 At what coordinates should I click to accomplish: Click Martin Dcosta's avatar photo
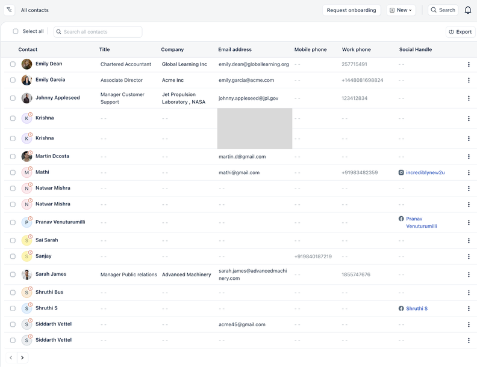[x=26, y=157]
